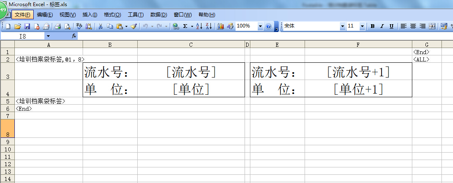Sort ascending with the A-Z icon
The height and width of the screenshot is (183, 453).
tap(199, 26)
